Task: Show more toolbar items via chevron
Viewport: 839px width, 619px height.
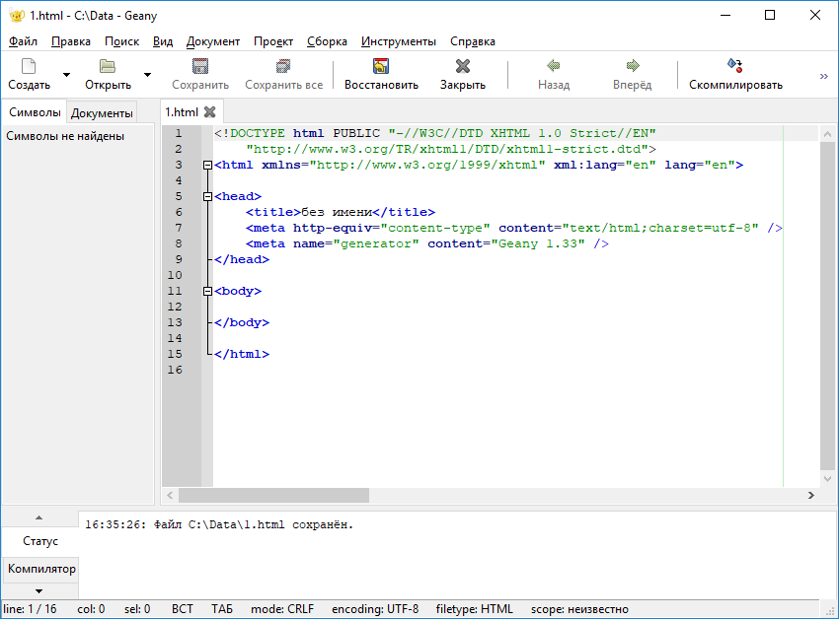Action: [x=824, y=76]
